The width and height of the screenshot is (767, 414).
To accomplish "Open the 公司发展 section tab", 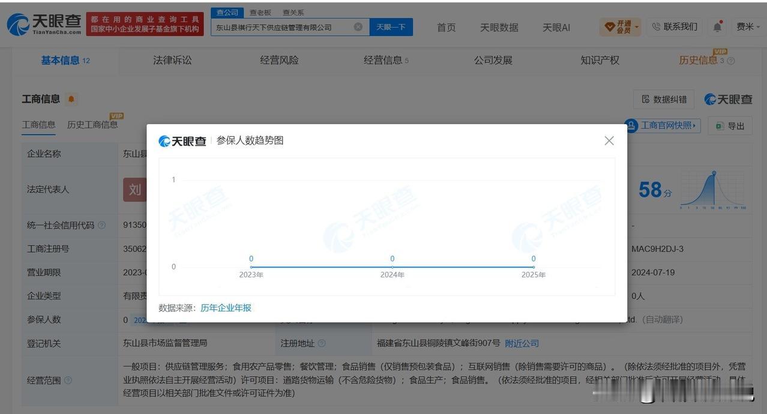I will (x=493, y=60).
